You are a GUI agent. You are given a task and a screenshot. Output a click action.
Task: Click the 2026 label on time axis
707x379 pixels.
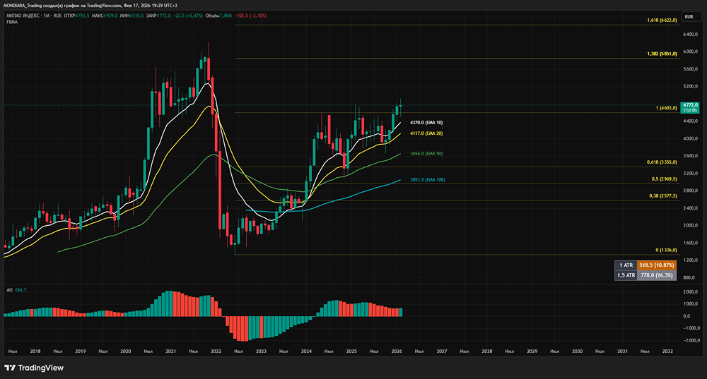[397, 351]
